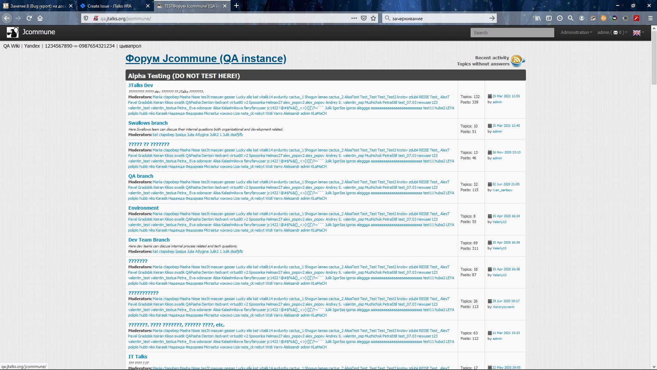657x370 pixels.
Task: Click the Jcommune logo image
Action: point(13,32)
